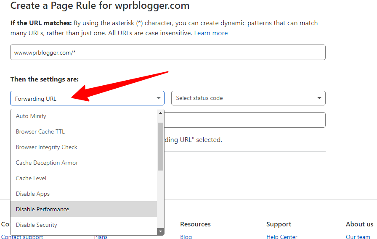Click the Then the settings are label

45,79
